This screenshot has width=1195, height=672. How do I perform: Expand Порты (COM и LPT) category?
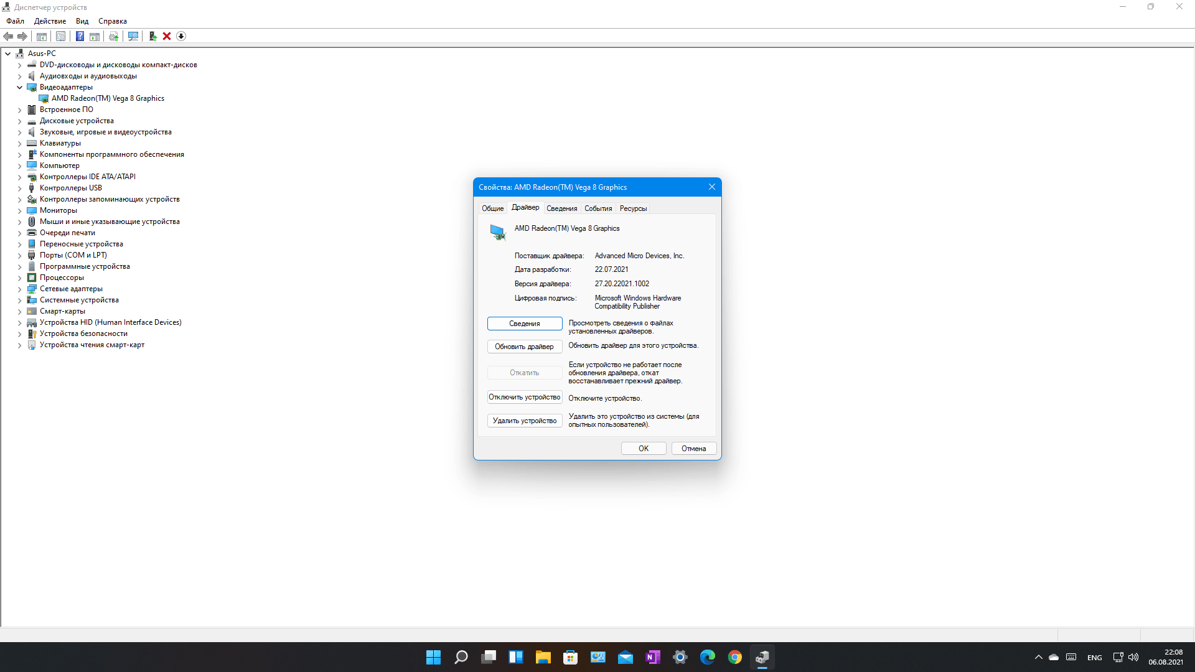[19, 255]
